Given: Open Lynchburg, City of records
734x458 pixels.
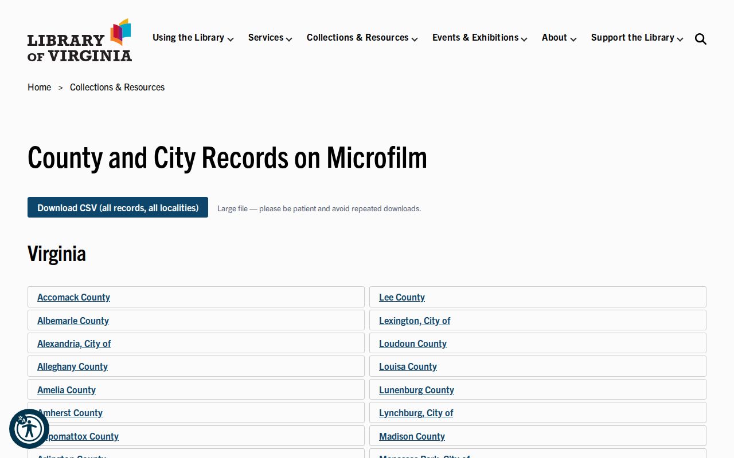Looking at the screenshot, I should click(416, 413).
